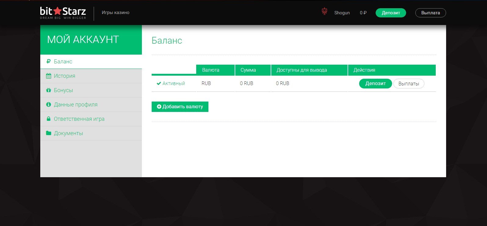Viewport: 487px width, 226px height.
Task: Click the plus icon on Добавить валюту
Action: pos(159,106)
